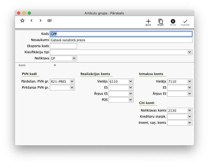Go to next record arrow
209x165 pixels.
pyautogui.click(x=41, y=20)
